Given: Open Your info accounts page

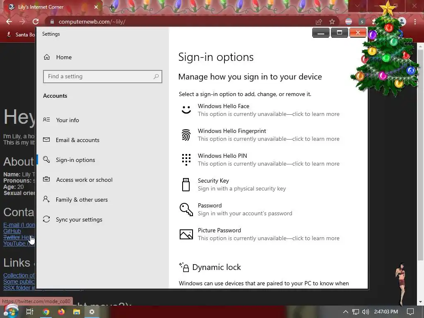Looking at the screenshot, I should coord(67,120).
